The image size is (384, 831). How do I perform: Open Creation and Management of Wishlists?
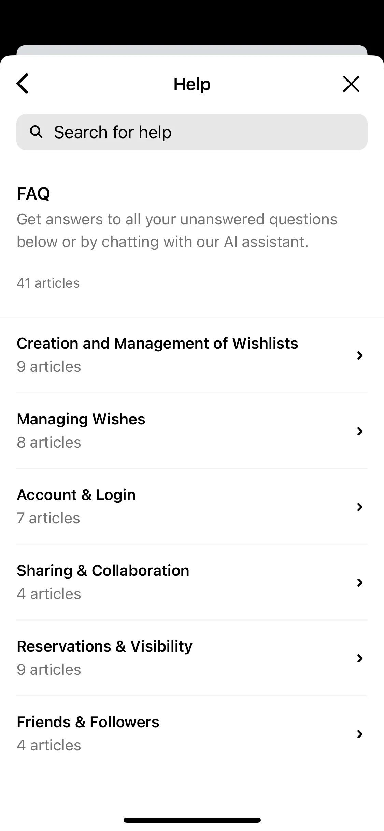coord(192,355)
